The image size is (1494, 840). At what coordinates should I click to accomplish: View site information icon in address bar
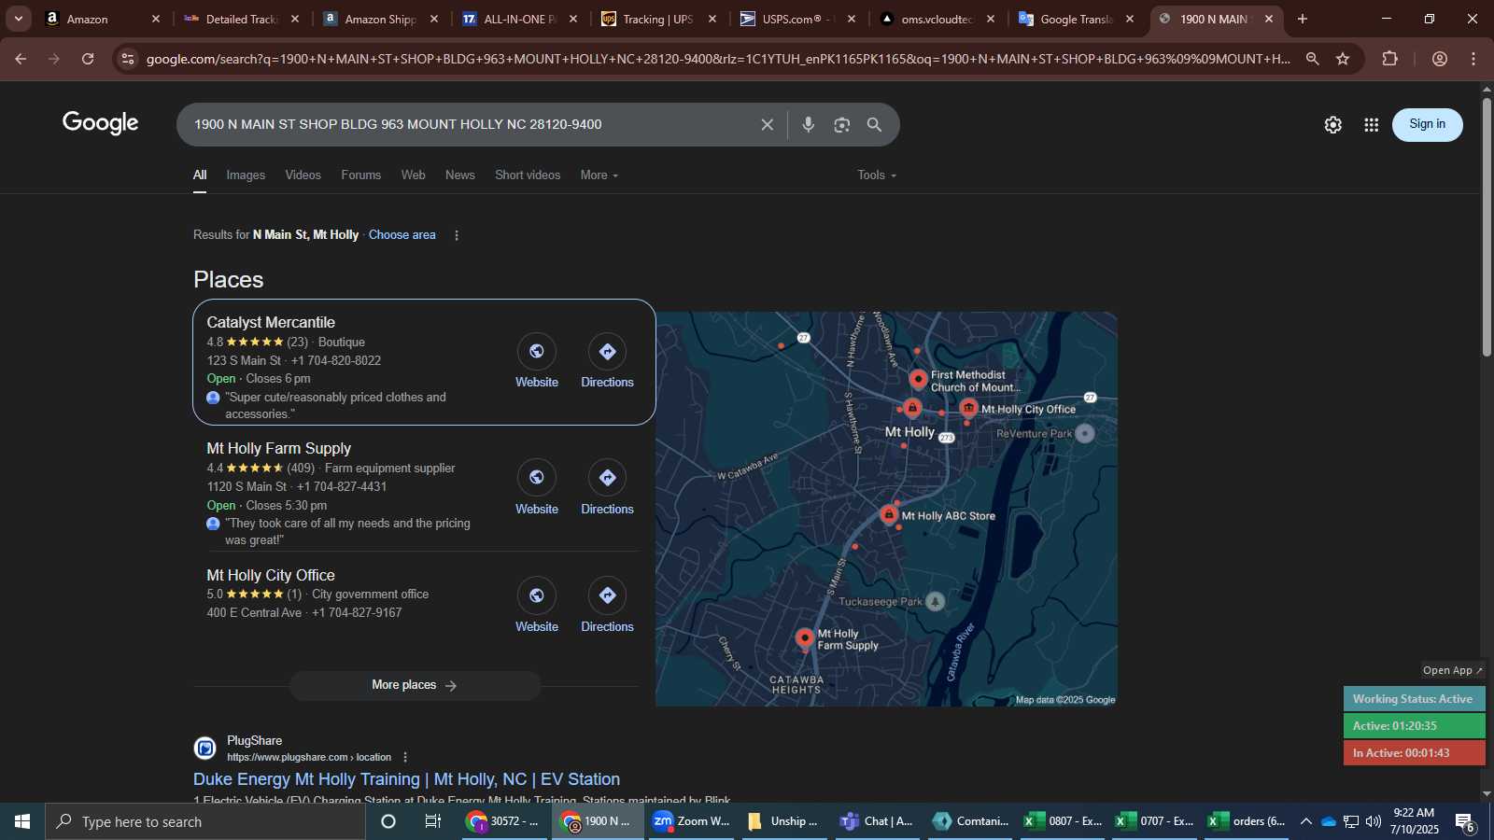pyautogui.click(x=128, y=59)
